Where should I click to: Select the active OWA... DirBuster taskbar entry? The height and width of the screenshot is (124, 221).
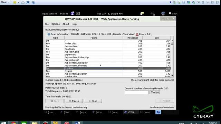131,112
